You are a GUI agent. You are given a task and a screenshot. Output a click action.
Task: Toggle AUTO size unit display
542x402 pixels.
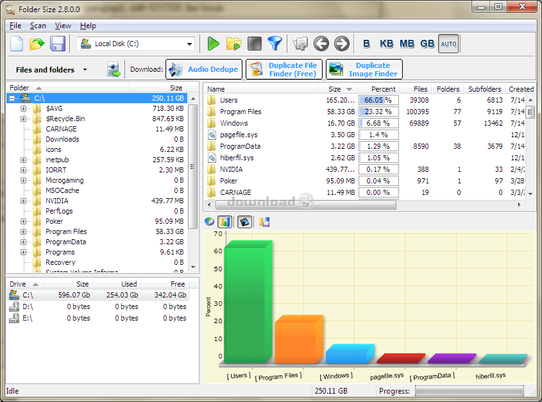pos(448,44)
